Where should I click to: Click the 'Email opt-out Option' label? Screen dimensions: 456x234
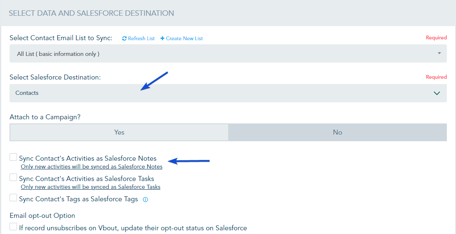coord(42,216)
